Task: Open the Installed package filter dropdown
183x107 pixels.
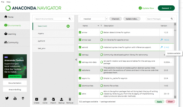Action: click(x=94, y=19)
